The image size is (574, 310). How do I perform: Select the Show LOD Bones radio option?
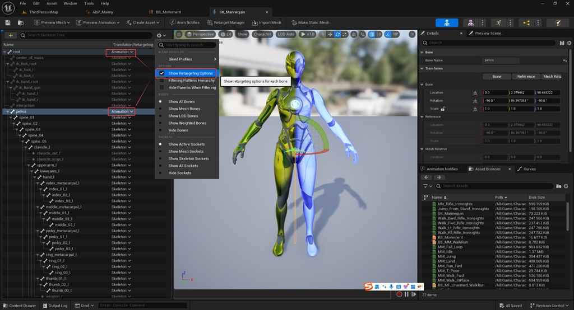[x=183, y=116]
